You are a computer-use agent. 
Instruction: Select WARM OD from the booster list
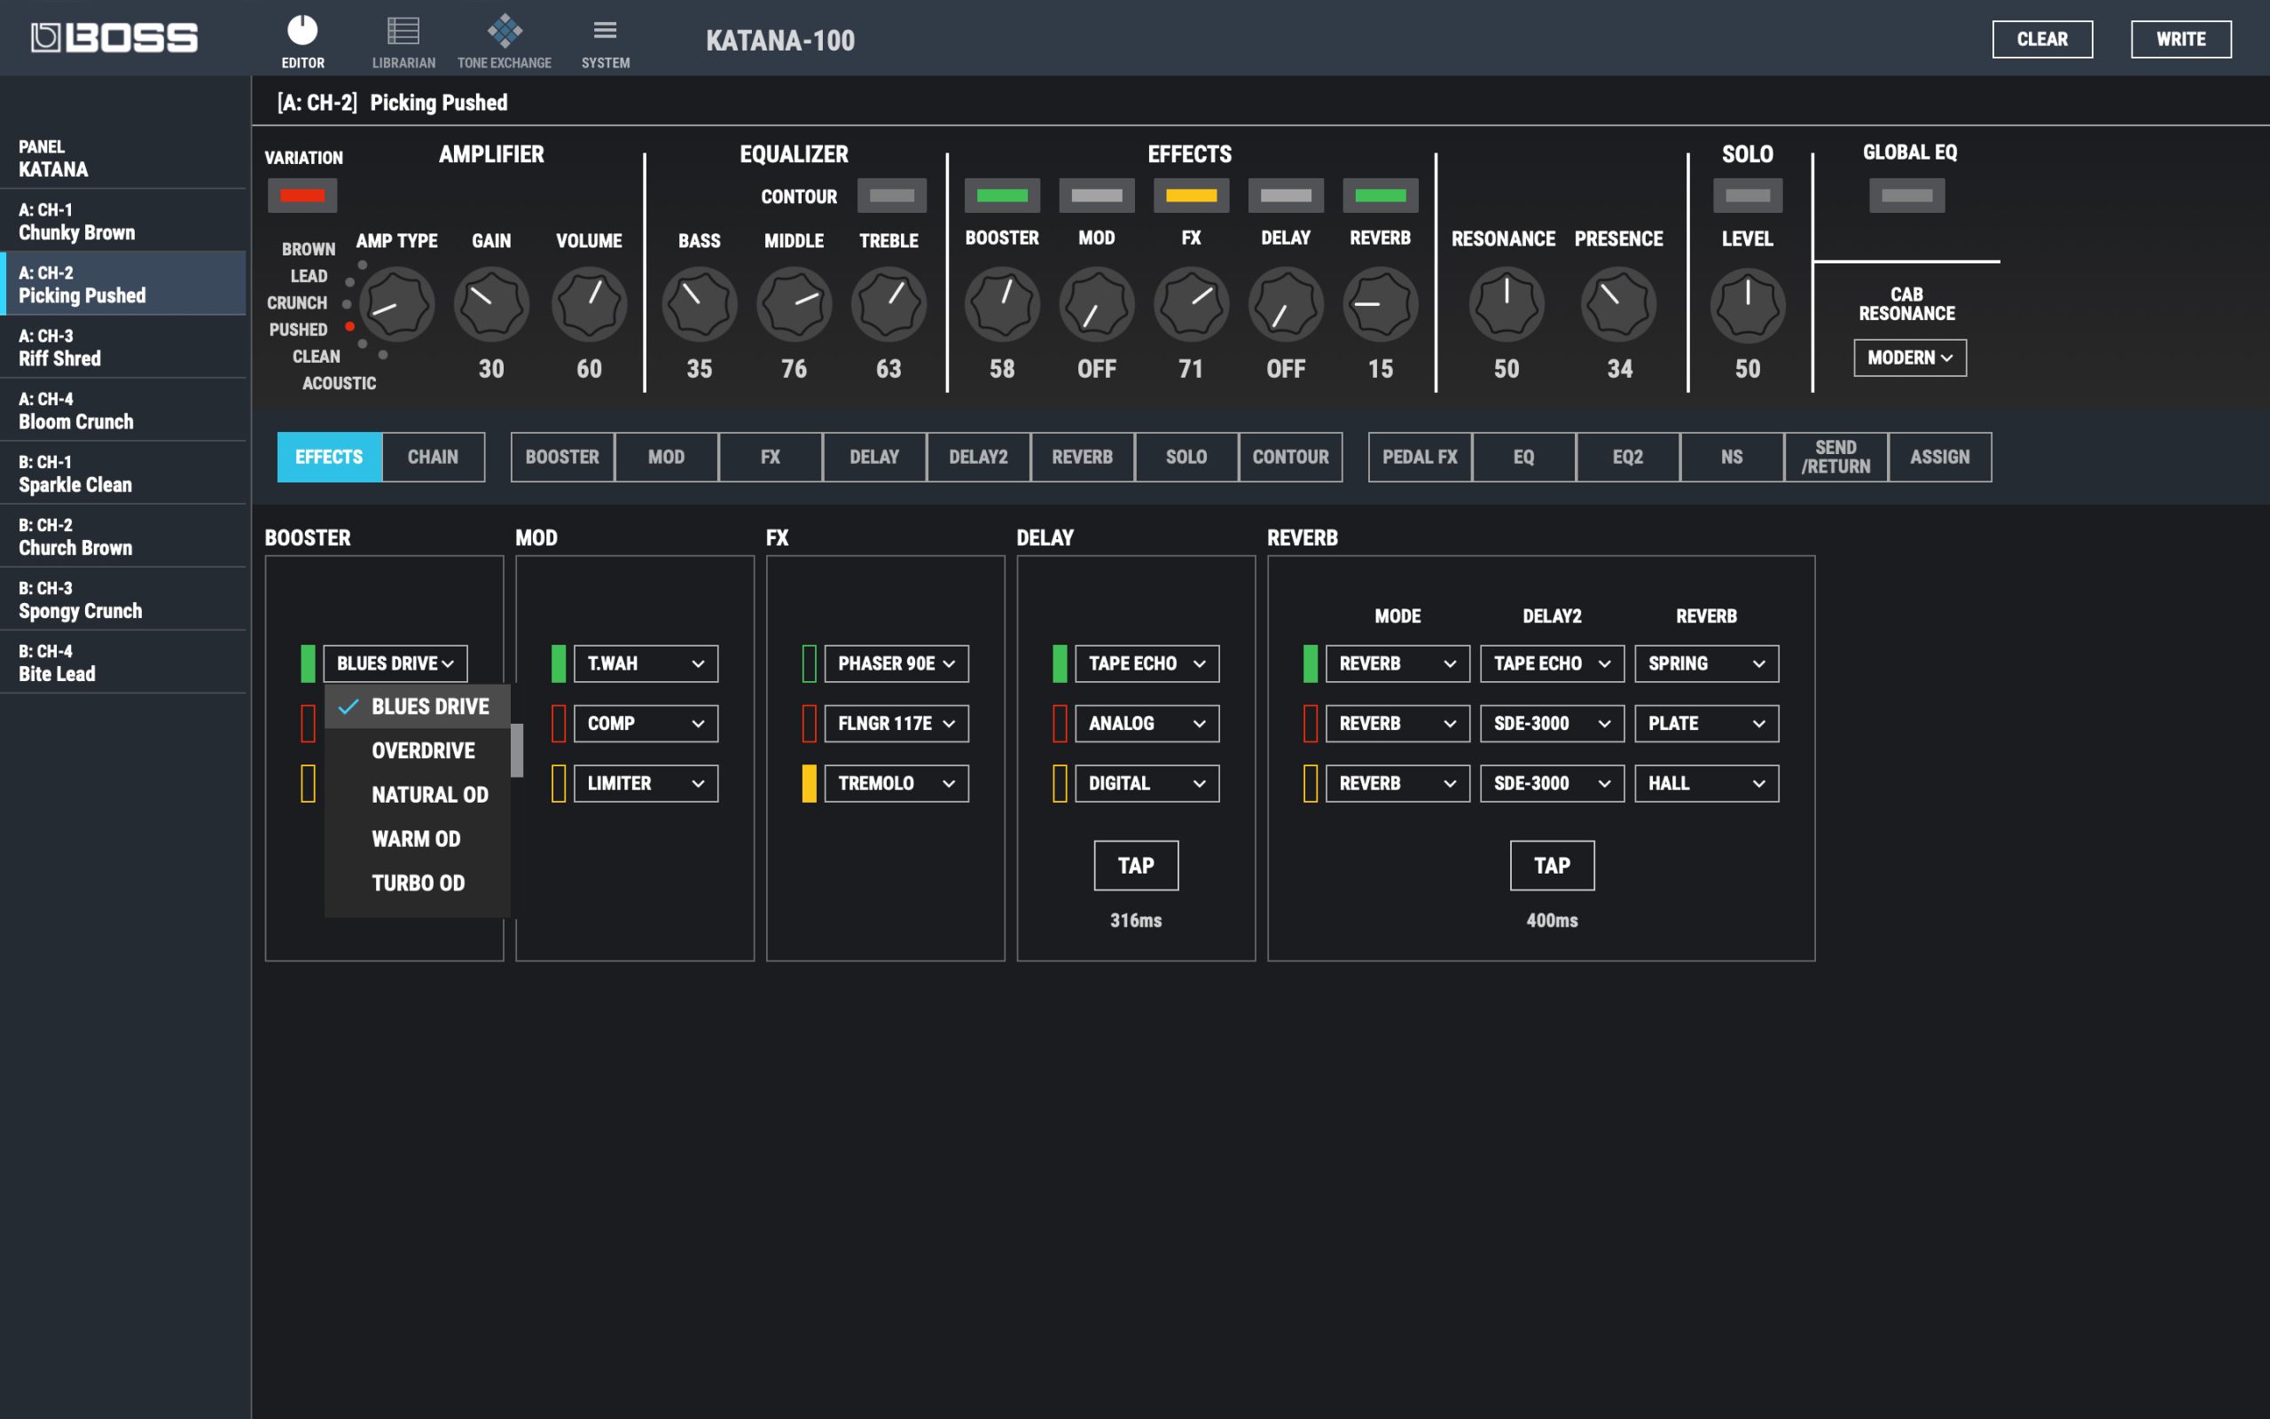coord(418,839)
